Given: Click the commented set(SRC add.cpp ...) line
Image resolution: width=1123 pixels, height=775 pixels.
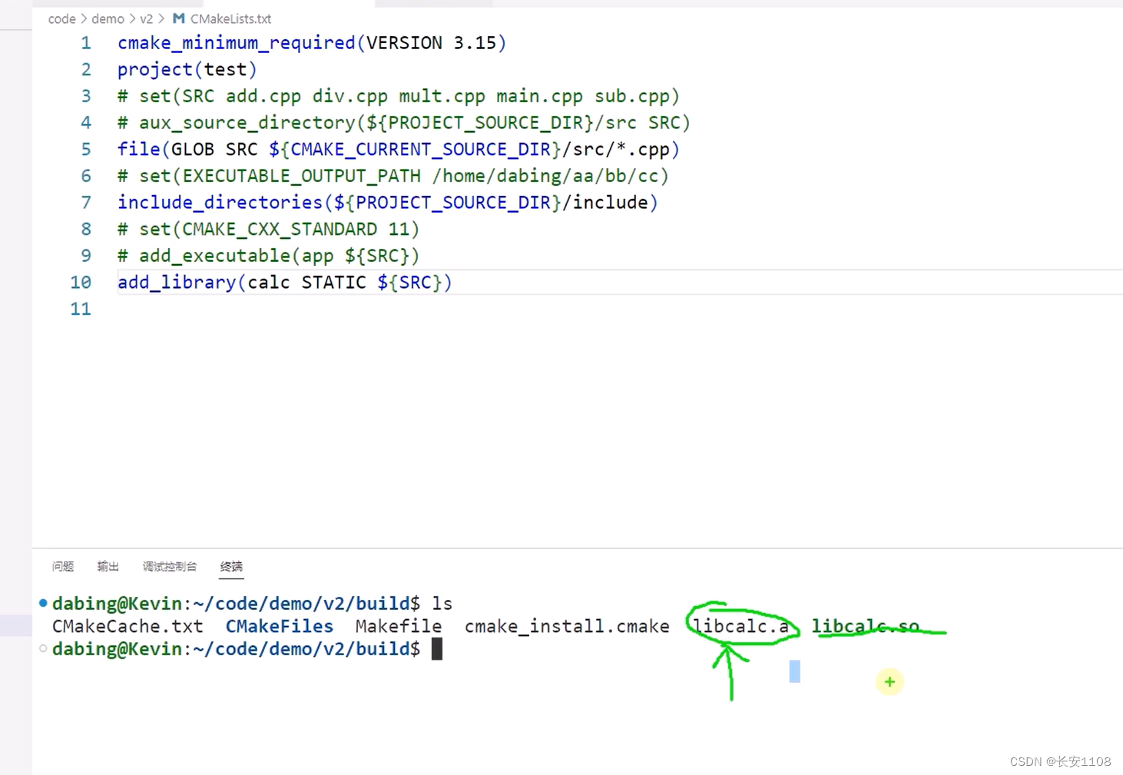Looking at the screenshot, I should (399, 97).
